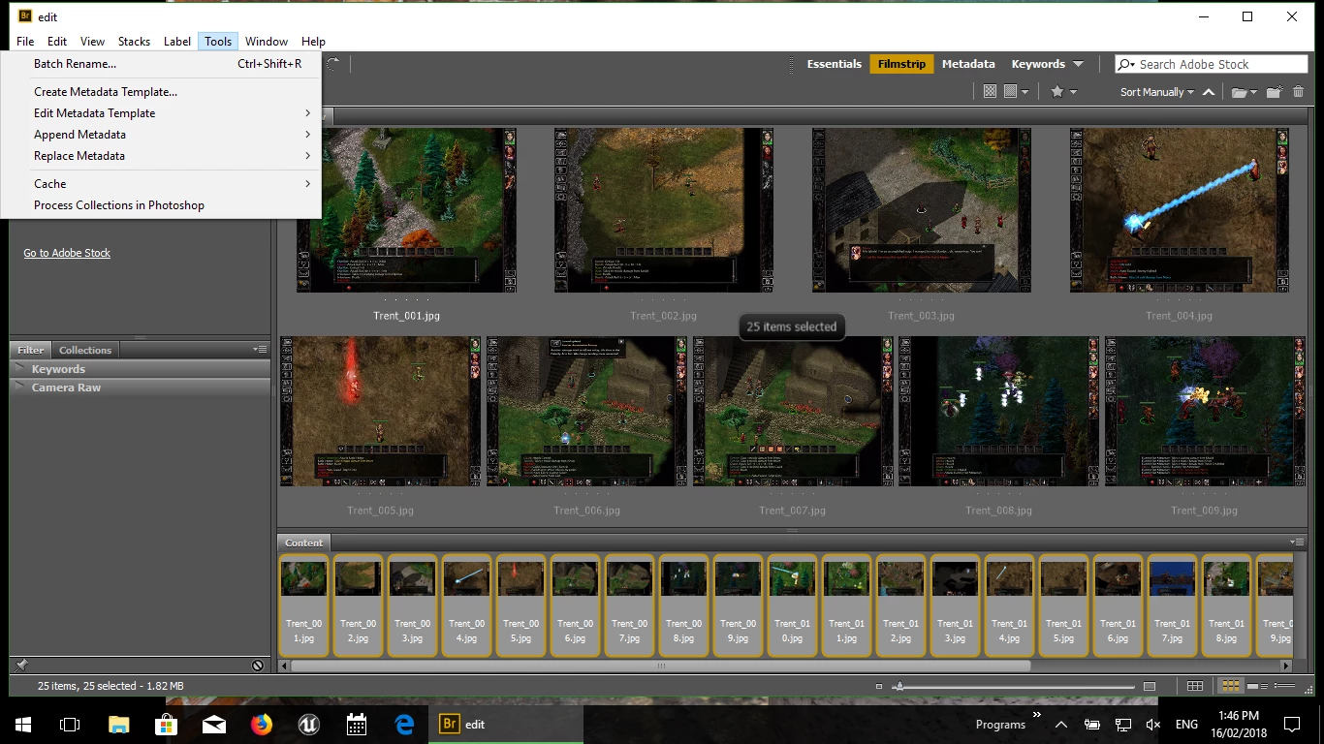1324x744 pixels.
Task: Click filmstrip horizontal scrollbar
Action: [660, 666]
